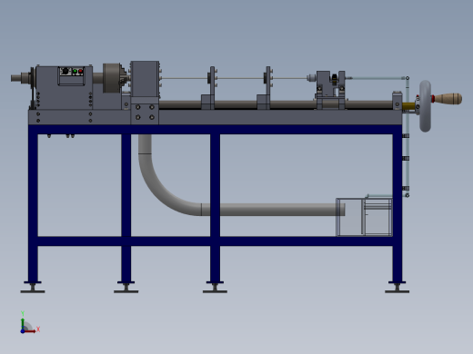Select the rectangular housing next to the chuck
The image size is (473, 354).
(x=145, y=79)
